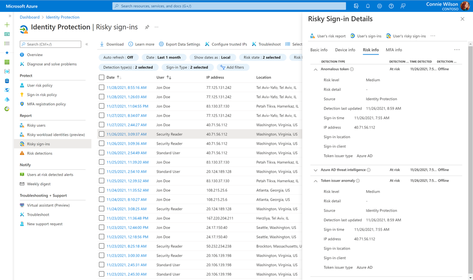Sort table by Date column arrows
Viewport: 473px width, 280px height.
click(x=119, y=78)
